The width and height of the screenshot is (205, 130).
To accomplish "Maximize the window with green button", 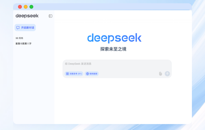I will tap(31, 7).
